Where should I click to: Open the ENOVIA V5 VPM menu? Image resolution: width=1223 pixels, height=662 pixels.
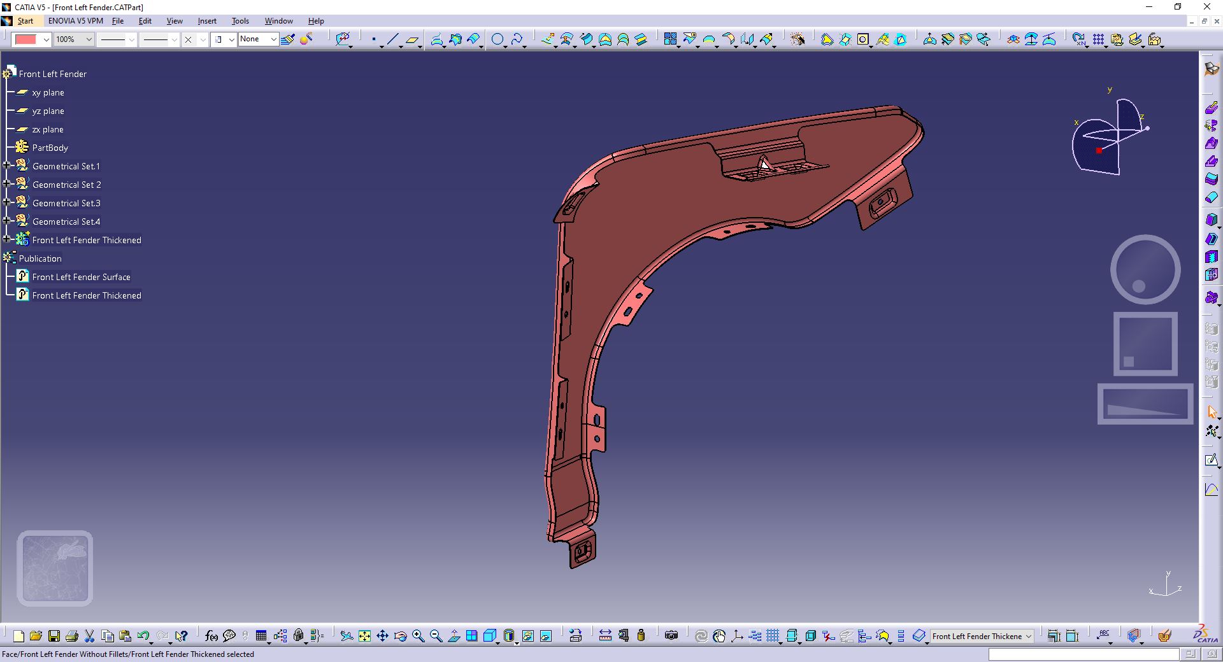pos(75,21)
